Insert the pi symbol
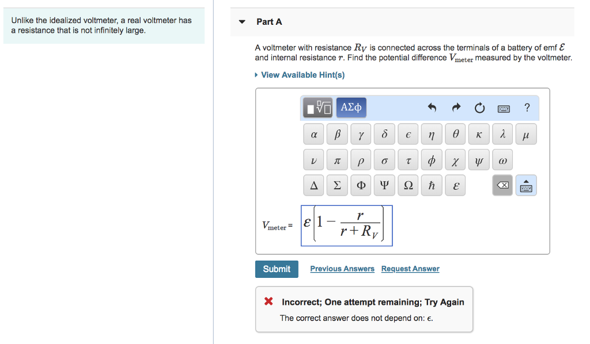 click(x=337, y=160)
